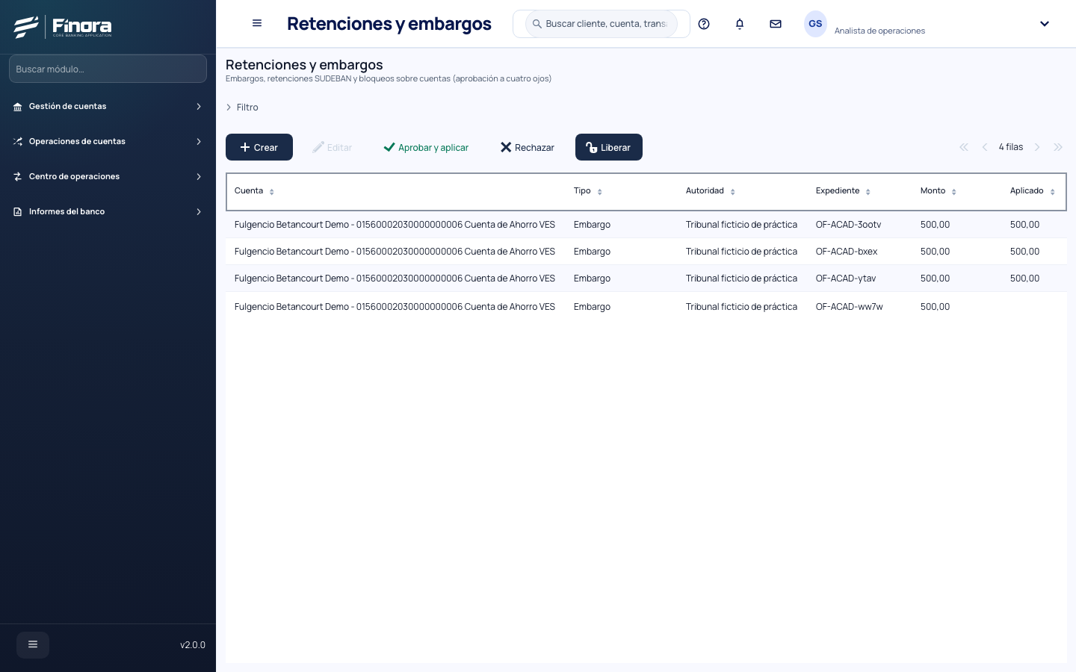Screen dimensions: 1076x672
Task: Sort by Tipo column
Action: (600, 192)
